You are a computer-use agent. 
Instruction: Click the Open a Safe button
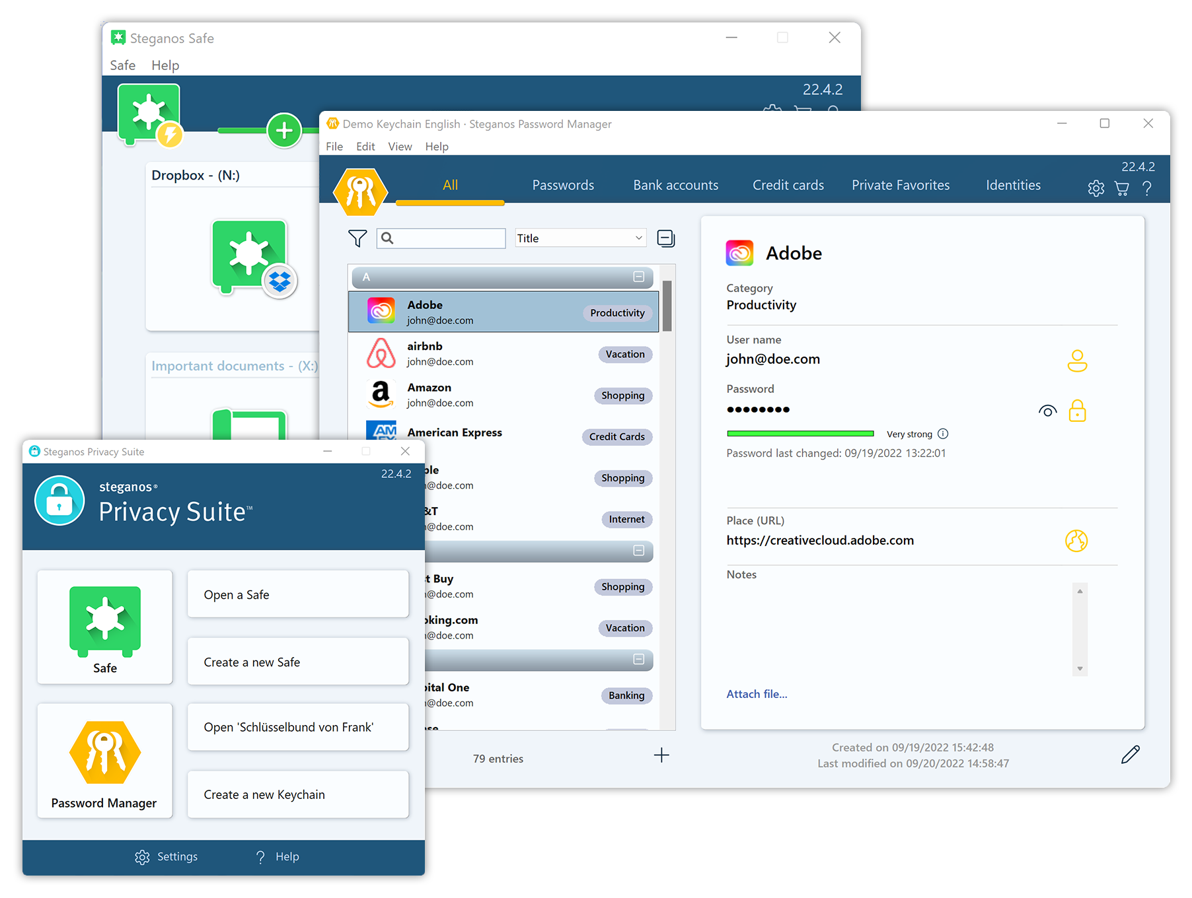pyautogui.click(x=298, y=594)
